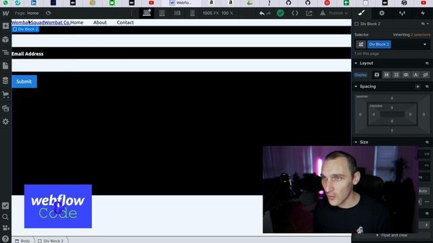Switch to desktop base breakpoint
Image resolution: width=433 pixels, height=243 pixels.
[x=147, y=13]
